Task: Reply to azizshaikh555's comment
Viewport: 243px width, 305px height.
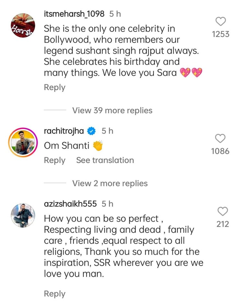Action: pyautogui.click(x=54, y=293)
